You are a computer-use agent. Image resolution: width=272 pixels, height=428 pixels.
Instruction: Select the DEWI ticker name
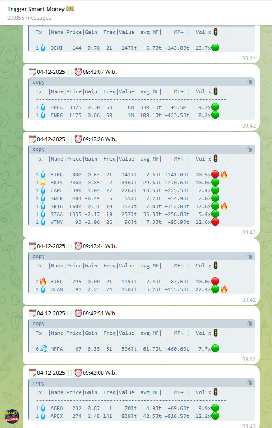coord(56,48)
